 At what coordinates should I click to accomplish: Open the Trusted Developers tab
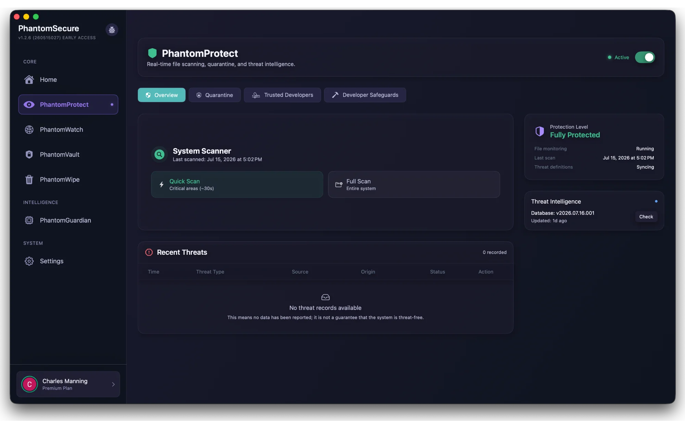282,95
